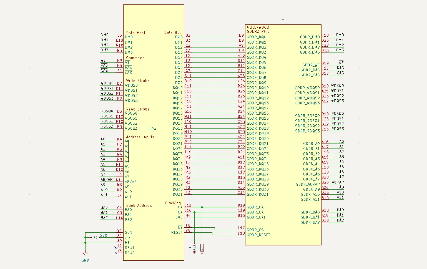Viewport: 427px width, 269px height.
Task: Click the GDDR_RESET pin name
Action: pos(258,235)
